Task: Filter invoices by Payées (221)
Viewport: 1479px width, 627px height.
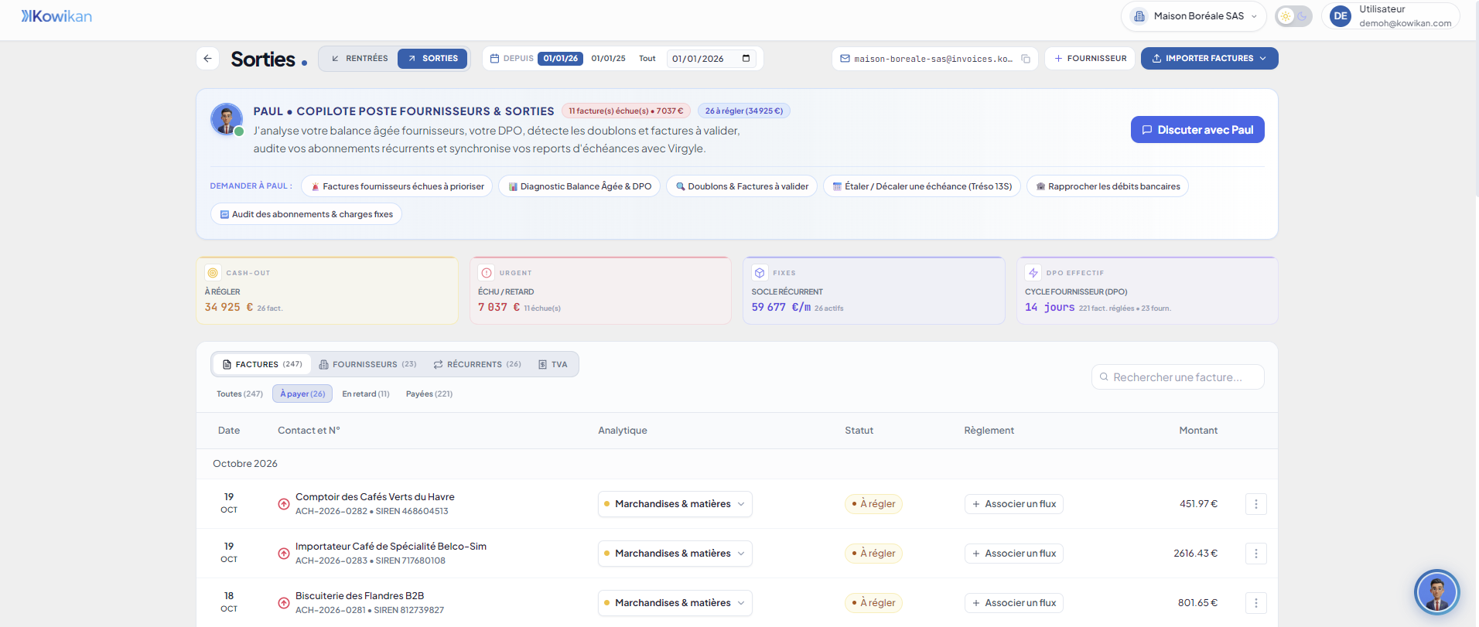Action: (x=429, y=394)
